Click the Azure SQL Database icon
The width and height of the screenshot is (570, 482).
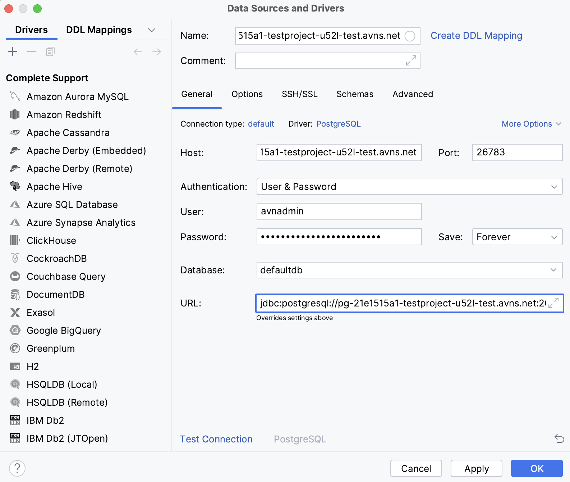[x=15, y=204]
